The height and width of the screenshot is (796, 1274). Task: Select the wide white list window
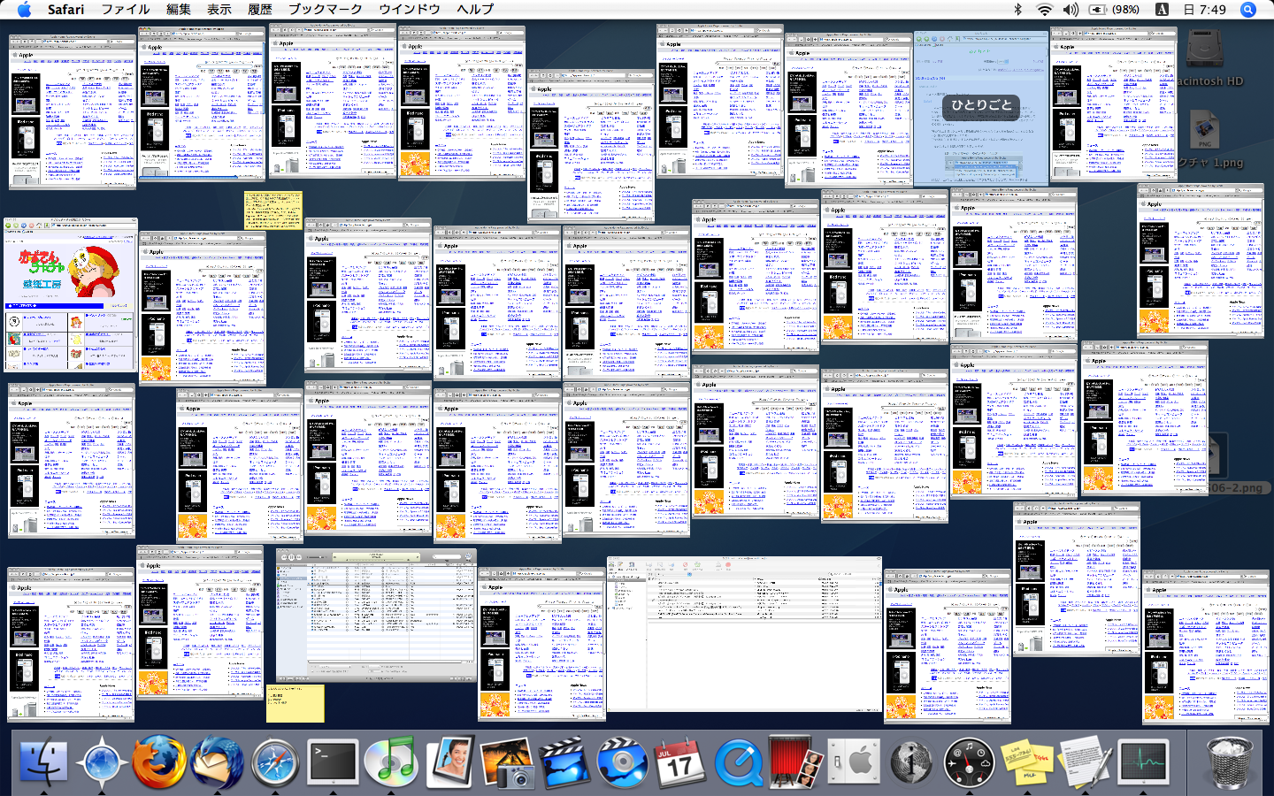[745, 634]
